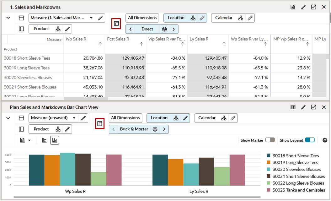
Task: Edit Location dimension in Bar Chart View
Action: click(x=185, y=118)
